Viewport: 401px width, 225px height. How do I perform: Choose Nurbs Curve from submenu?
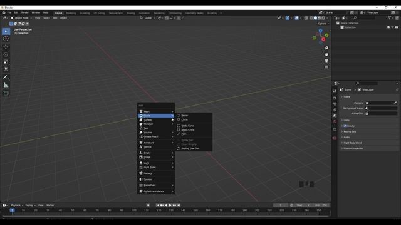point(194,126)
